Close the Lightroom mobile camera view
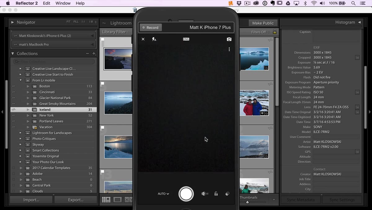 [143, 39]
